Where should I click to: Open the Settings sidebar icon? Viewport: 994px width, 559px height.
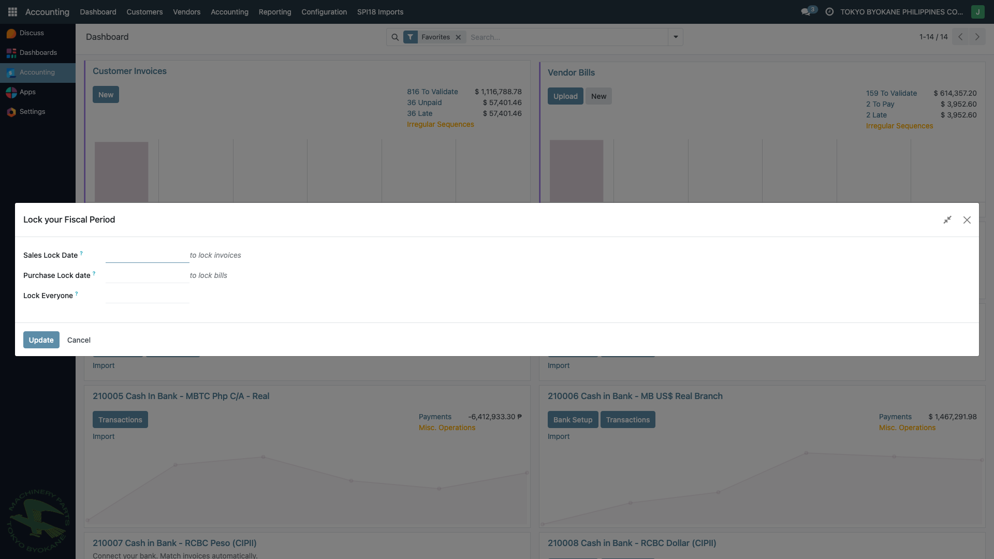(x=11, y=112)
